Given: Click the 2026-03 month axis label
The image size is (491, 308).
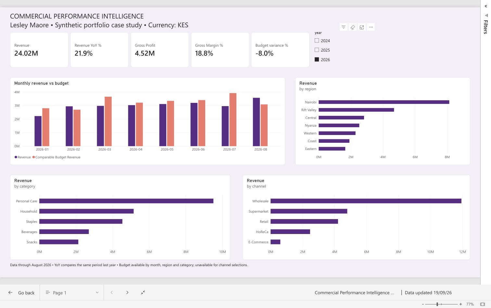Looking at the screenshot, I should click(x=105, y=149).
